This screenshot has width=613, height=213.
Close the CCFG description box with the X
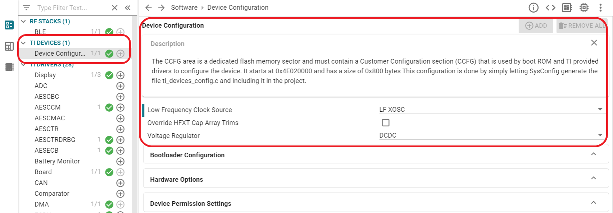point(594,42)
